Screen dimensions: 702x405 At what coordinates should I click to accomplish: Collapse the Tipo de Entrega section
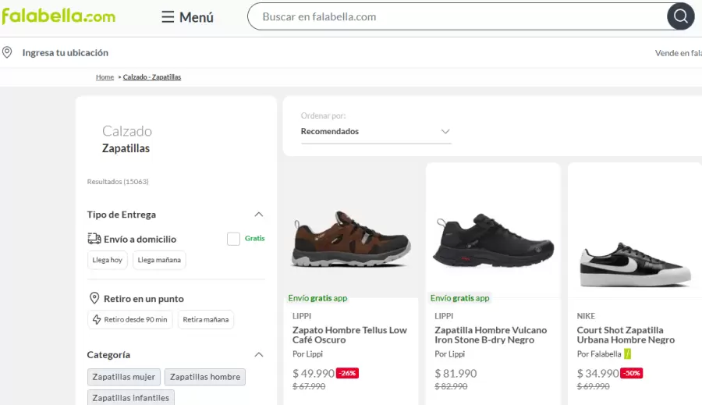(259, 215)
